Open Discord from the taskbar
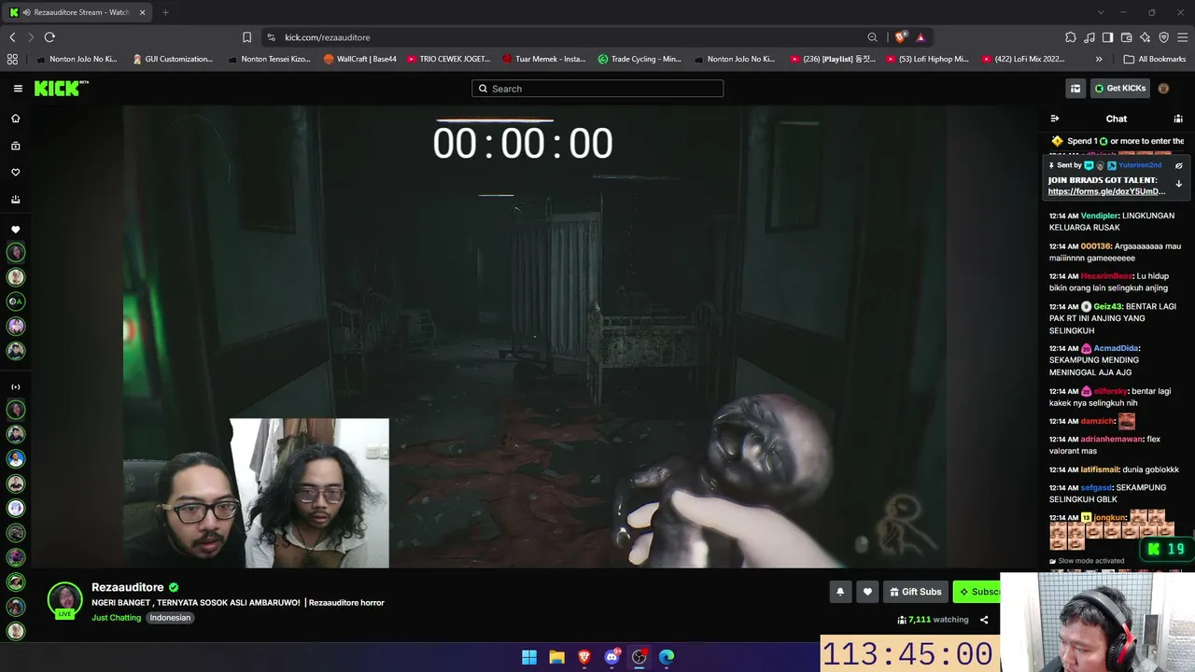 pos(612,657)
